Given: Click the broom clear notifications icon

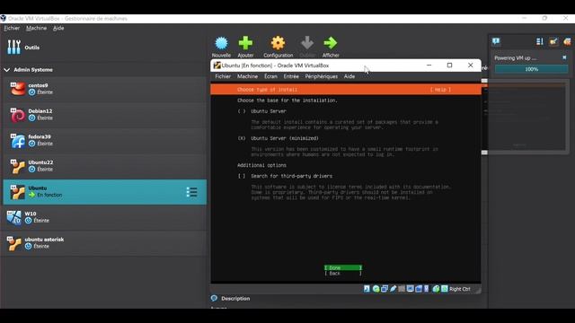Looking at the screenshot, I should tap(553, 42).
